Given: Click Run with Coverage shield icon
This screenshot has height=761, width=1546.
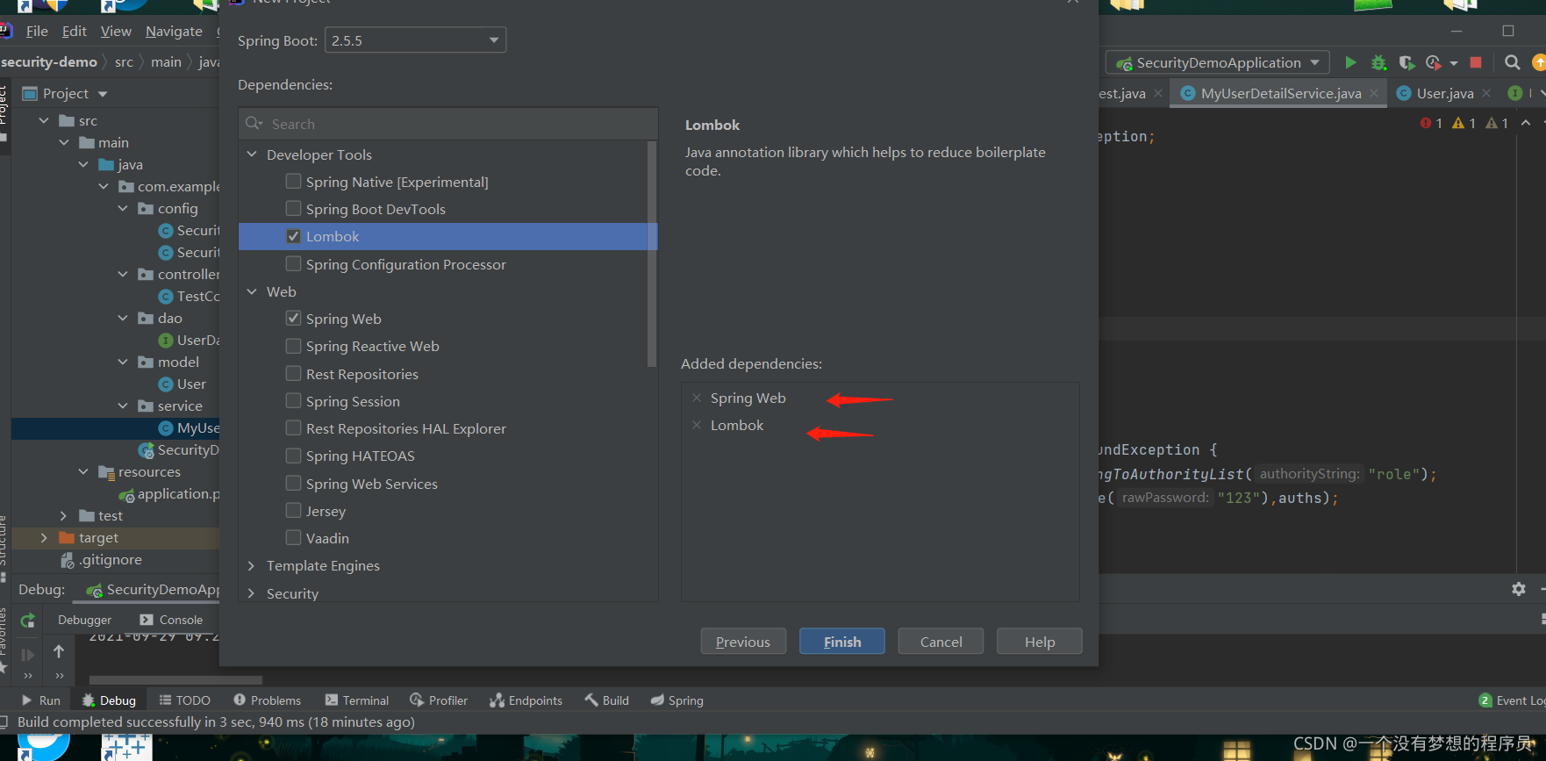Looking at the screenshot, I should point(1406,62).
